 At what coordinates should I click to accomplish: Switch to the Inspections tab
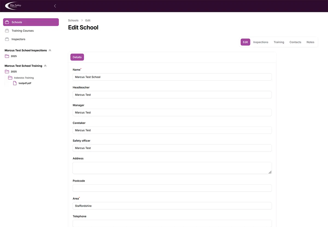click(260, 42)
